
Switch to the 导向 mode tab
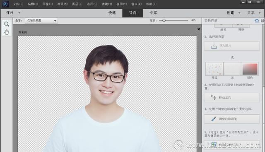(132, 13)
